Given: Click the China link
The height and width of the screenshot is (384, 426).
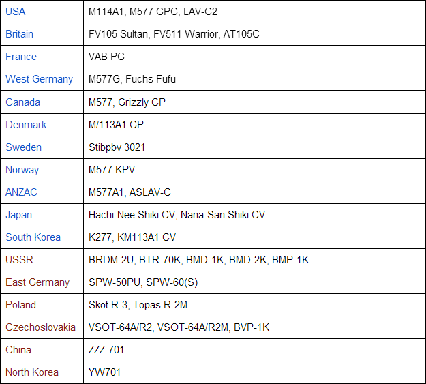Looking at the screenshot, I should pos(18,350).
